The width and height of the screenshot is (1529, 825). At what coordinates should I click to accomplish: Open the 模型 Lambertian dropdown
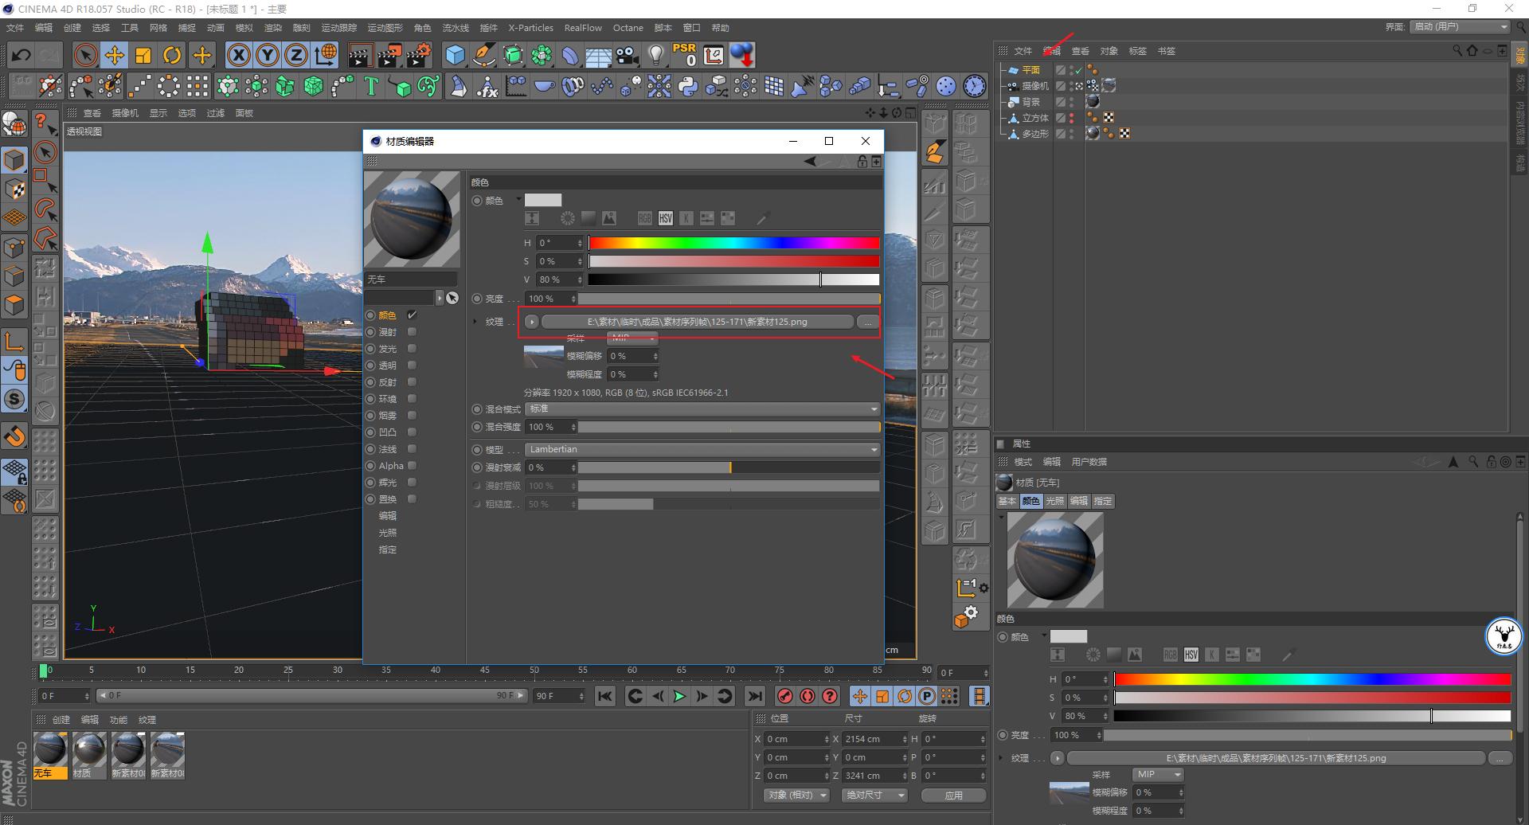[x=702, y=450]
